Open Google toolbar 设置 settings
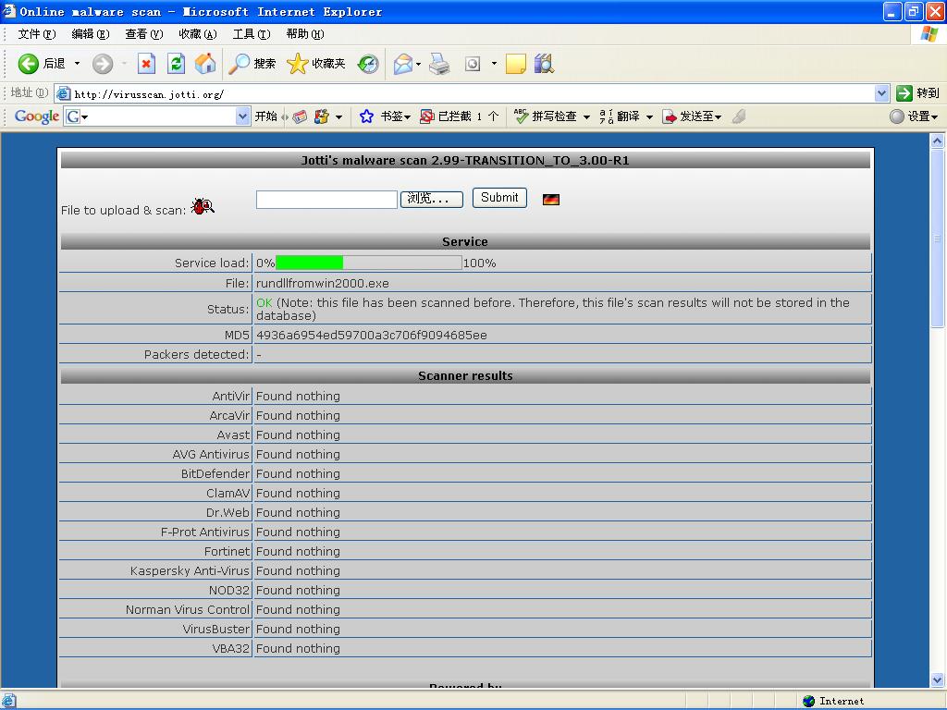Screen dimensions: 947x710 [914, 116]
